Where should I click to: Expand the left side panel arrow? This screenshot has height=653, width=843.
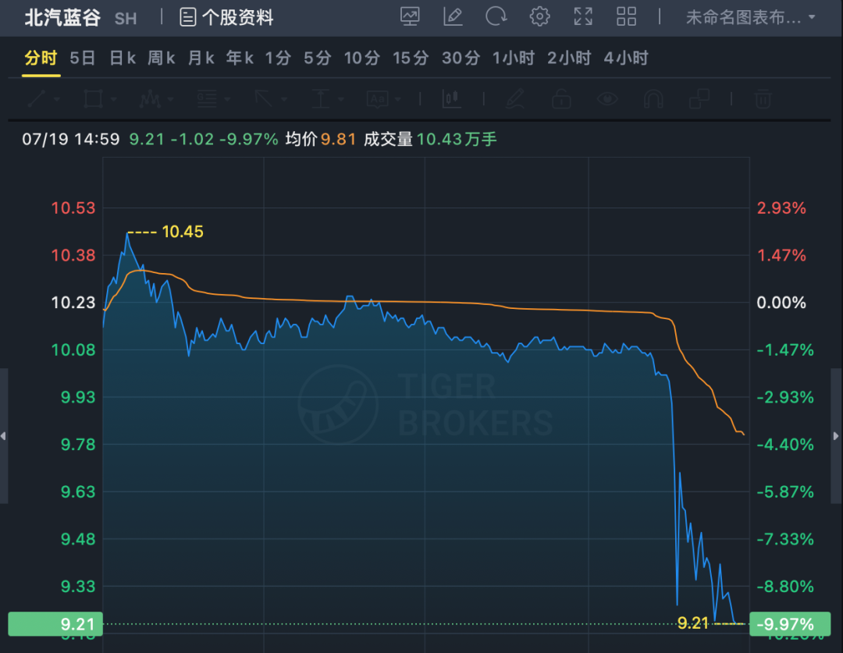tap(3, 436)
